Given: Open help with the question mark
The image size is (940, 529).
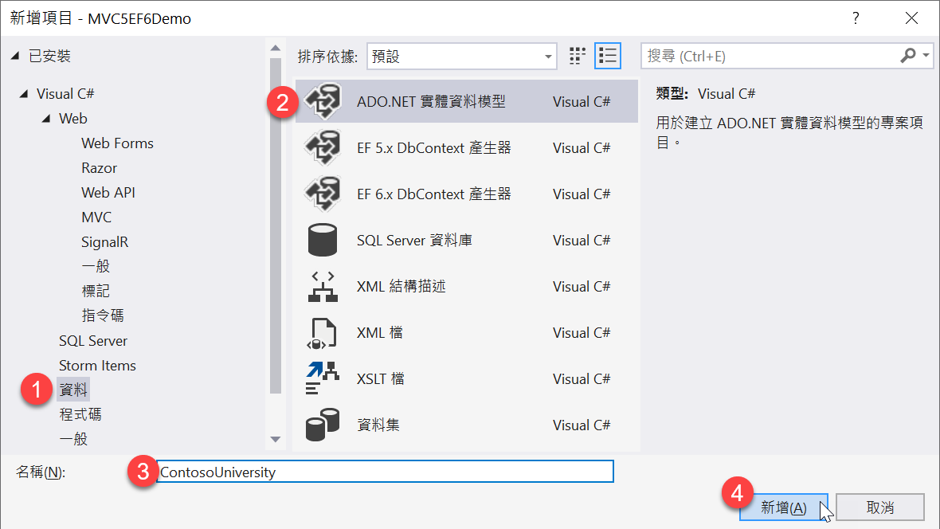Looking at the screenshot, I should click(x=856, y=18).
